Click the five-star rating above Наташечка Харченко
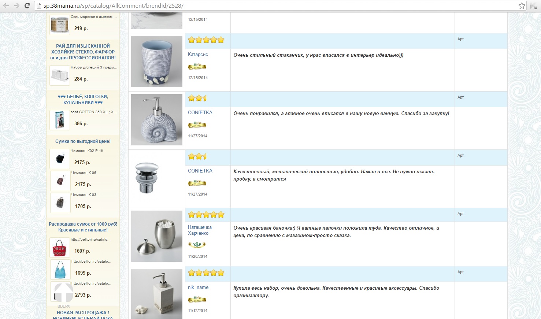Image resolution: width=541 pixels, height=319 pixels. 206,215
